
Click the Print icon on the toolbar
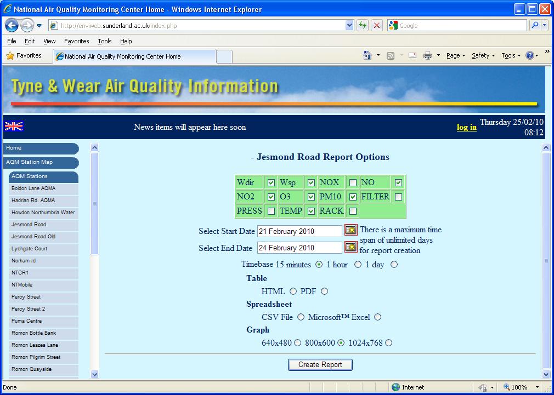[427, 55]
